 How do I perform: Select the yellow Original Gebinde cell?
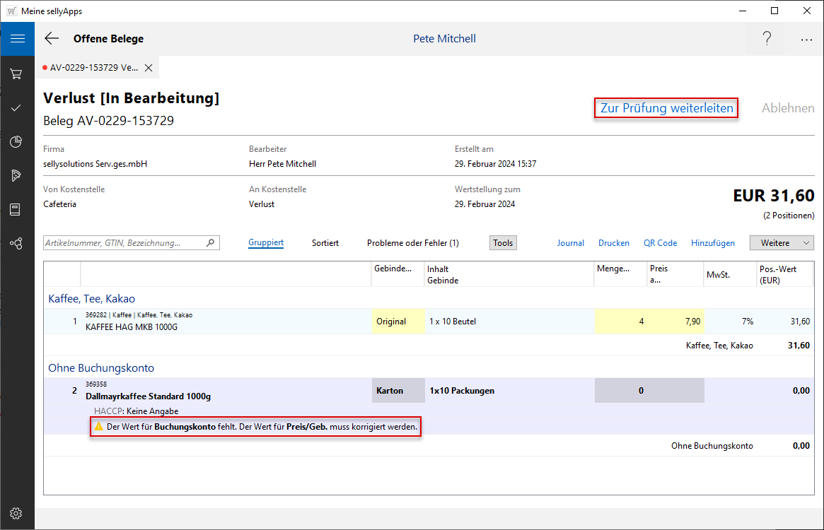point(398,322)
